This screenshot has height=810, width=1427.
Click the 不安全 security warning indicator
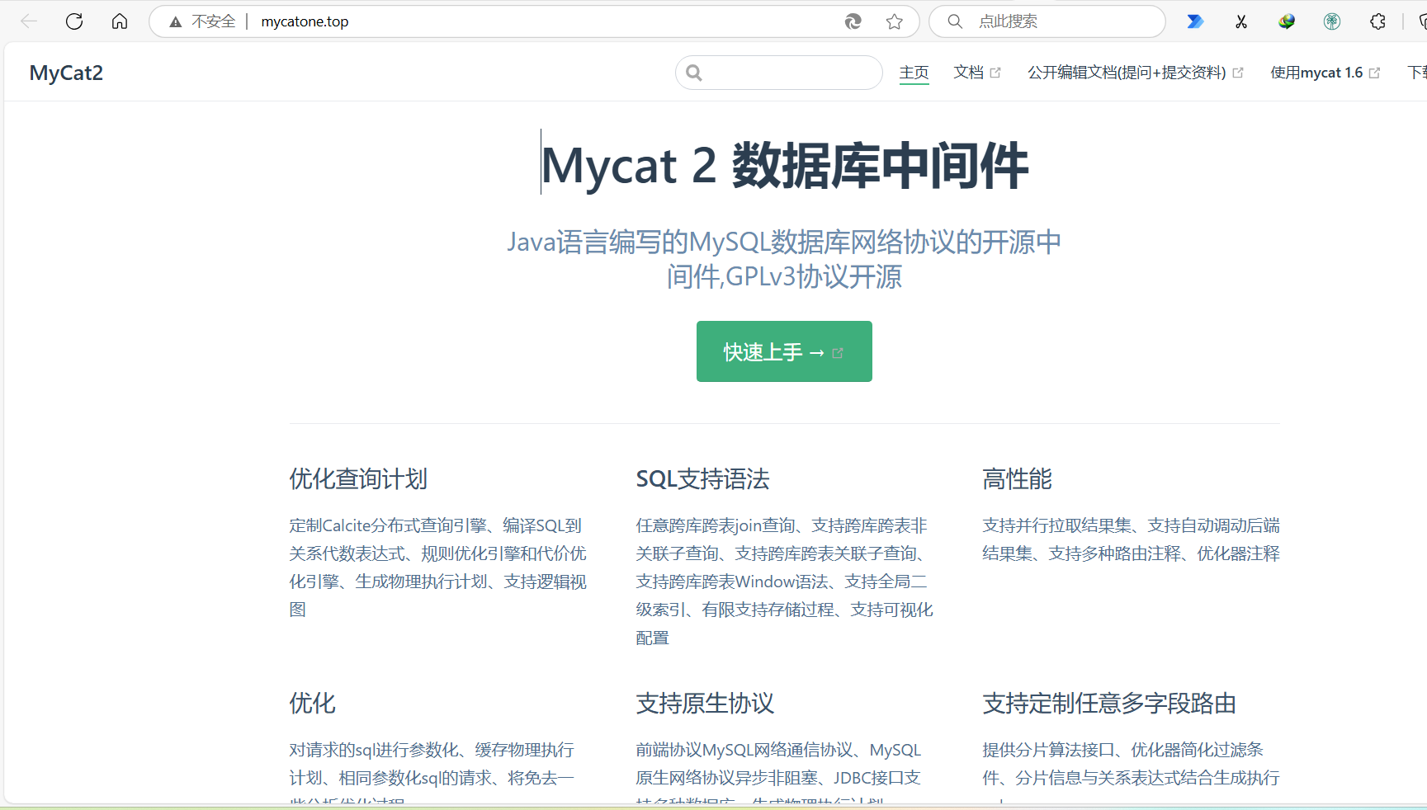pos(203,21)
